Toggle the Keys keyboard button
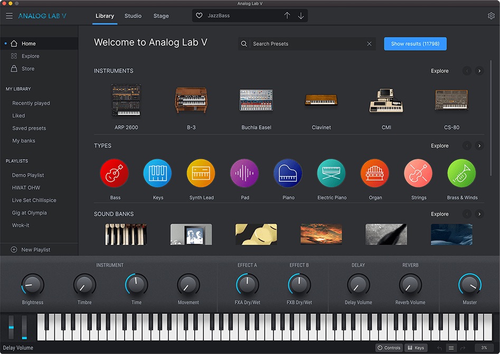 416,348
